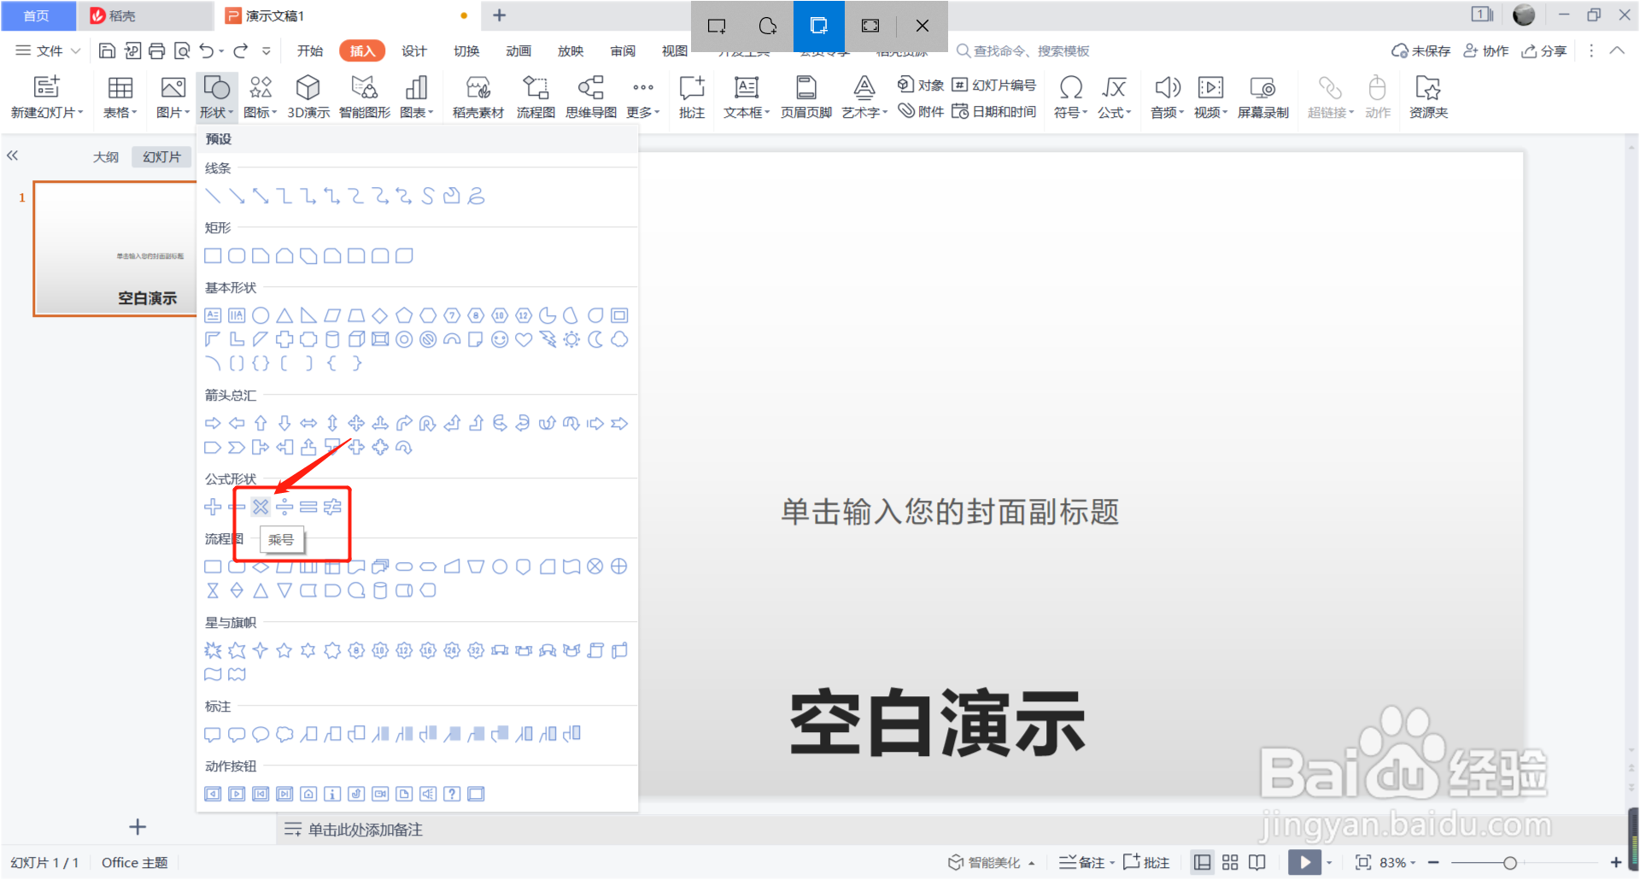Click the Share button

(1544, 50)
